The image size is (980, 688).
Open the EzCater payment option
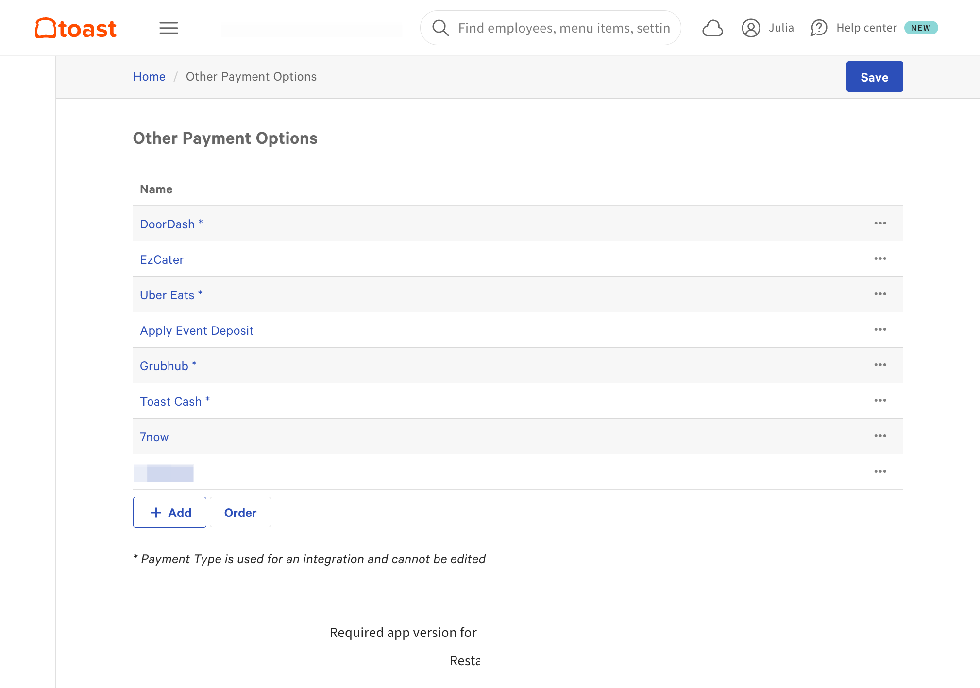[x=162, y=259]
